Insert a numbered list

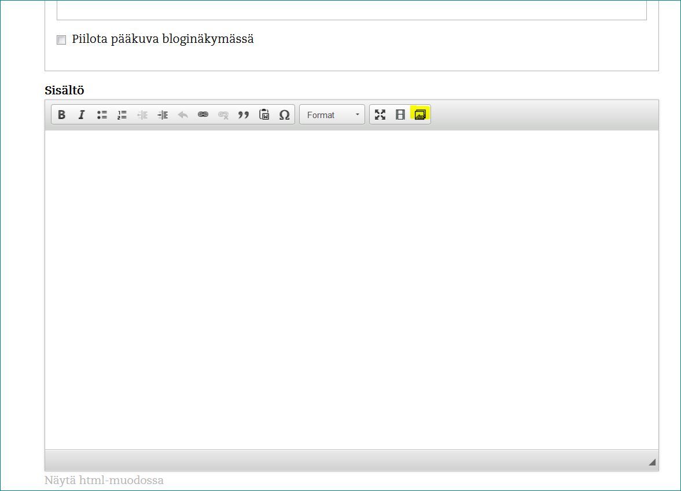[122, 115]
